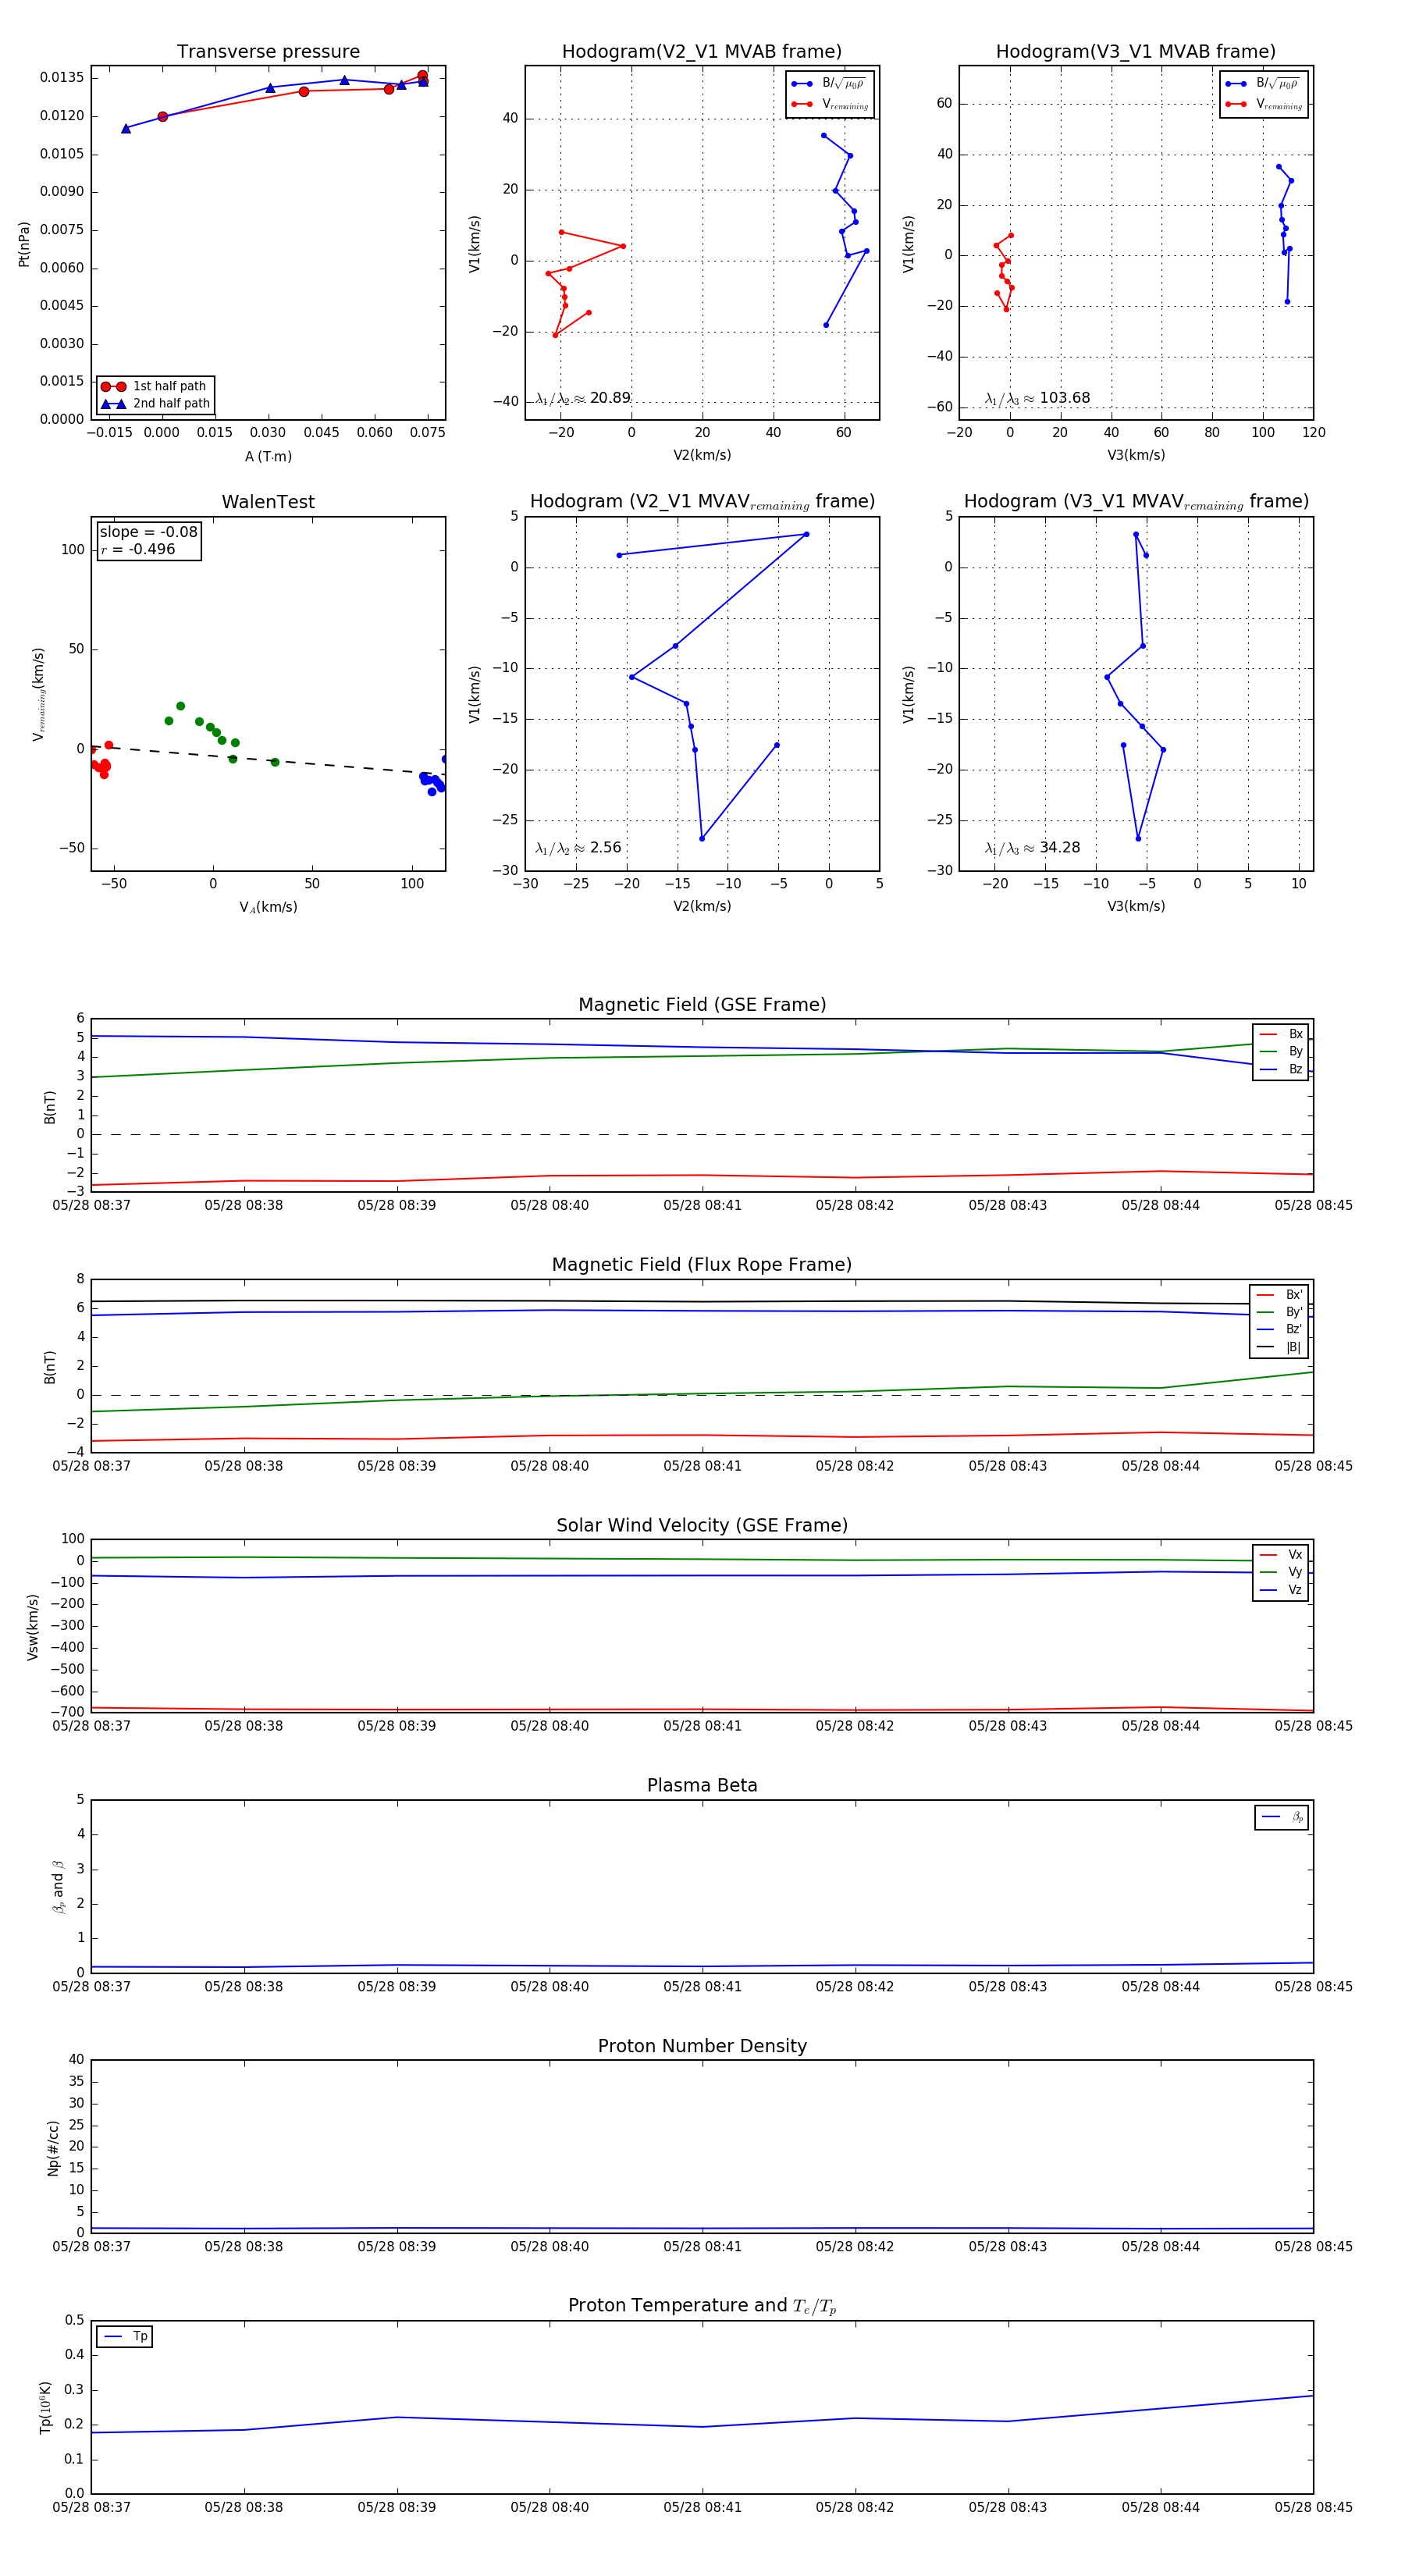Click the "By'" legend entry in Flux Rope plot
Screen dimensions: 1405x2576
coord(1280,1312)
